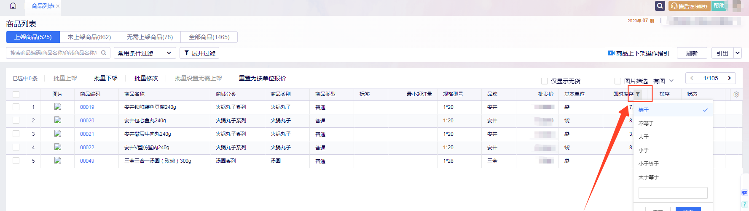Click 三全三合一汤圆（玫瑰）300g product name
The width and height of the screenshot is (749, 211).
pyautogui.click(x=158, y=161)
